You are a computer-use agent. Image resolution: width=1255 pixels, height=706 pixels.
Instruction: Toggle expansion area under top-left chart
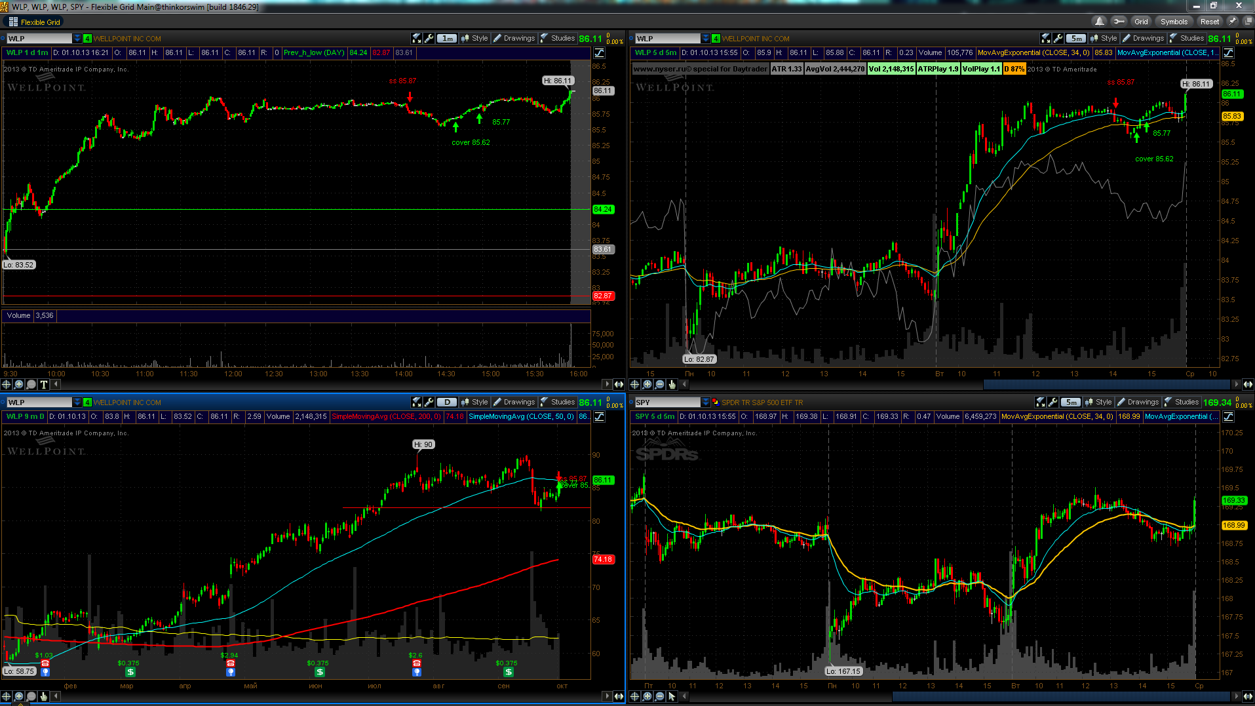click(619, 384)
